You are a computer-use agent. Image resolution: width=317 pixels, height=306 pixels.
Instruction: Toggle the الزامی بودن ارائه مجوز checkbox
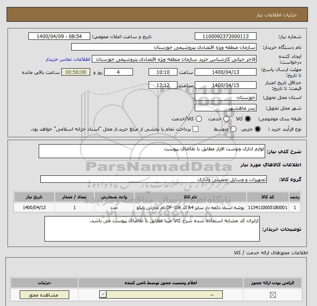[x=273, y=295]
